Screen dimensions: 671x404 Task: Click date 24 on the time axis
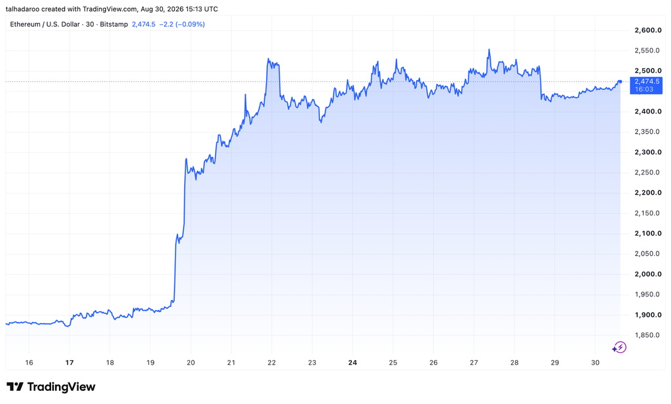click(x=353, y=363)
